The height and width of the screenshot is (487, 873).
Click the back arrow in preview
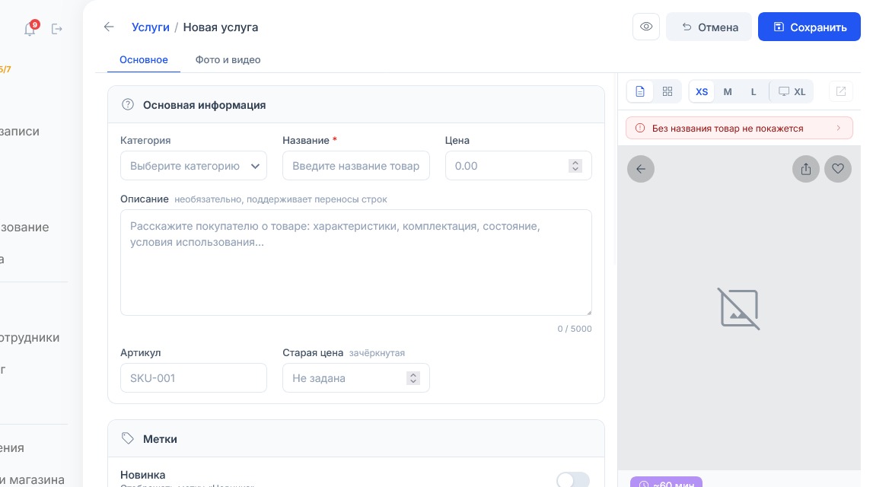click(x=641, y=169)
